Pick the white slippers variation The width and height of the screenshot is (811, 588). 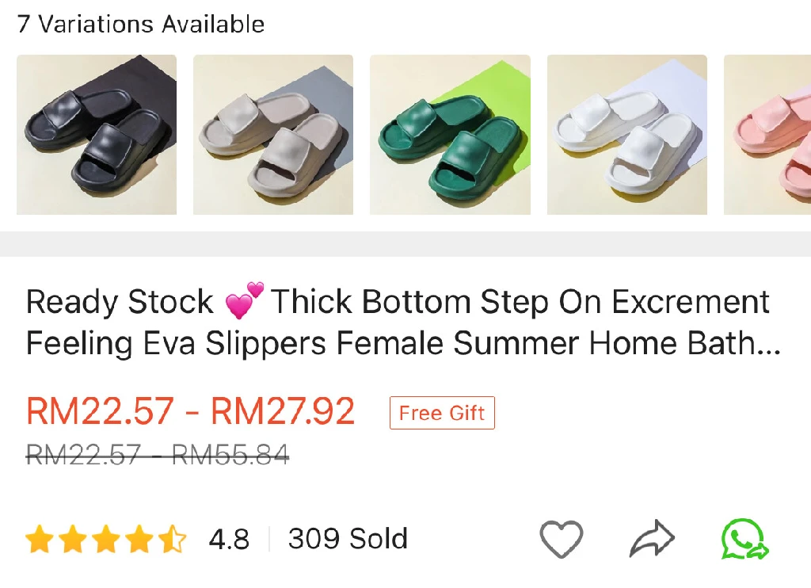point(626,135)
